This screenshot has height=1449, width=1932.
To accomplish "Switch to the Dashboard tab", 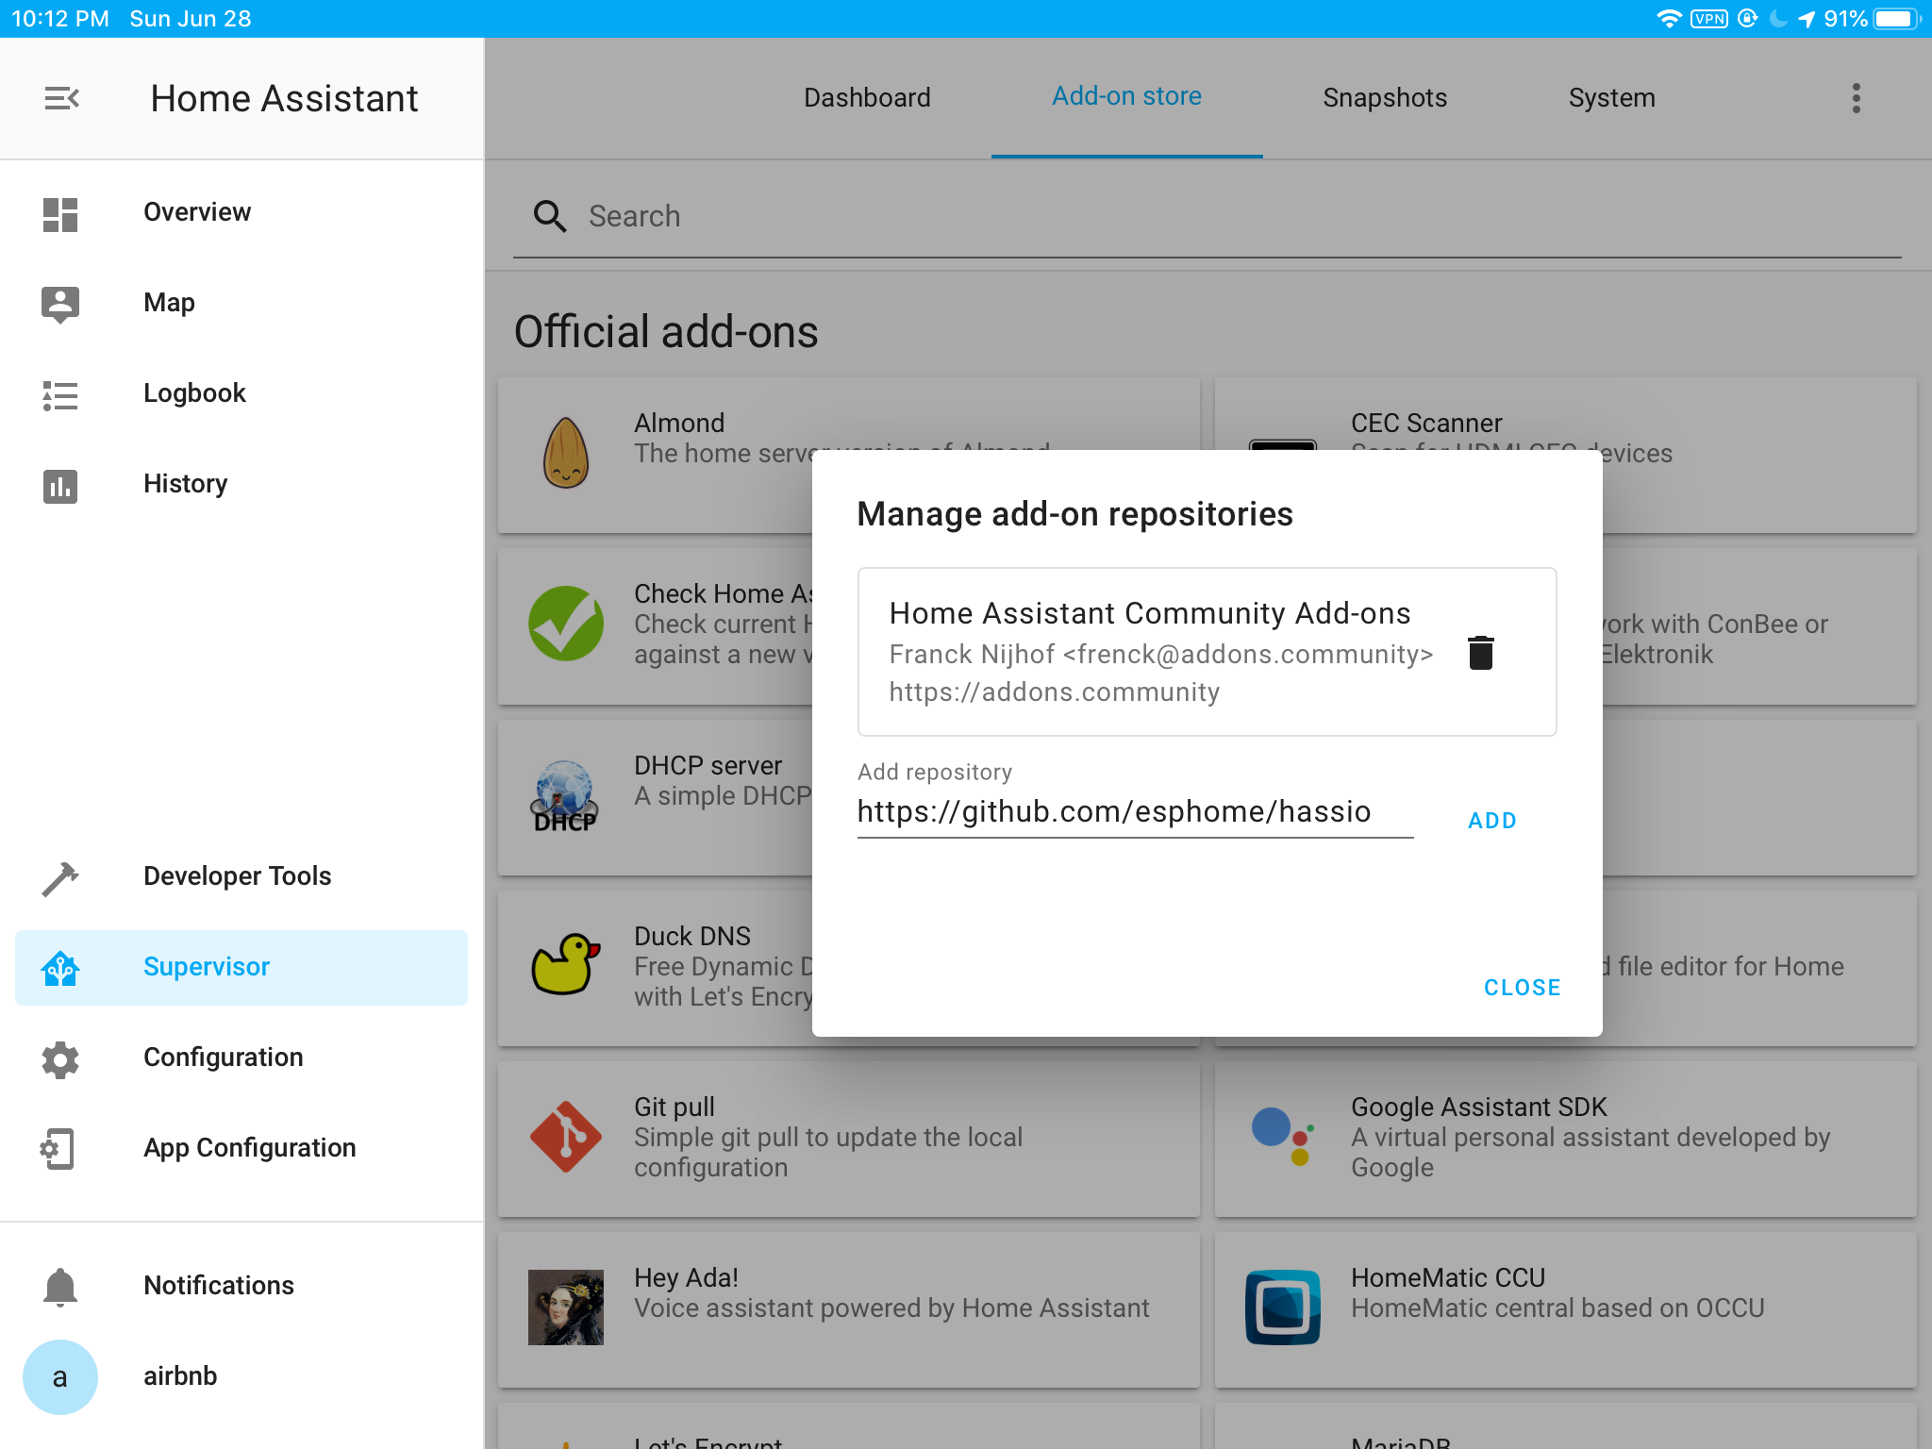I will 867,98.
